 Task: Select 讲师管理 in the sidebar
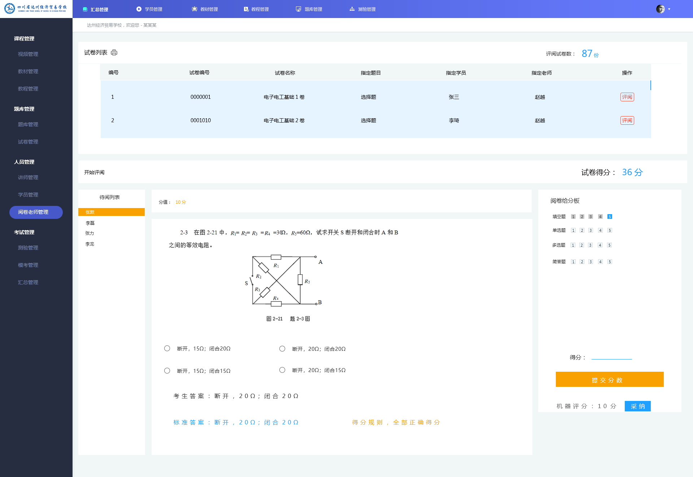(x=28, y=177)
